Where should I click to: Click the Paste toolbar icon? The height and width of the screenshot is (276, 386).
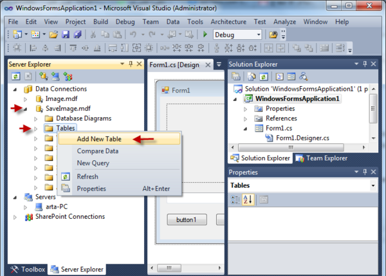pos(117,35)
